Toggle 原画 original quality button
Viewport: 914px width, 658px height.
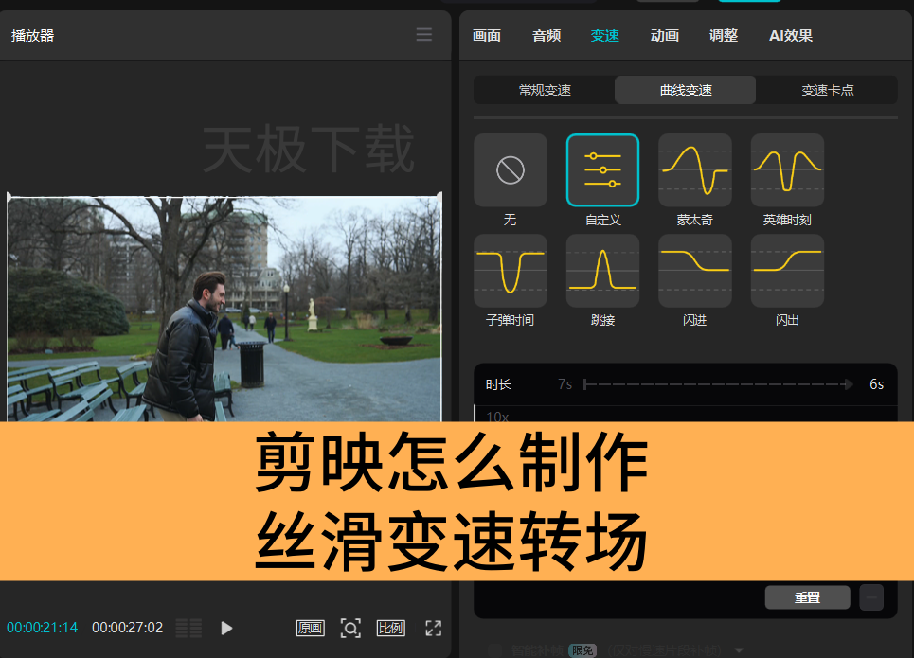[310, 628]
